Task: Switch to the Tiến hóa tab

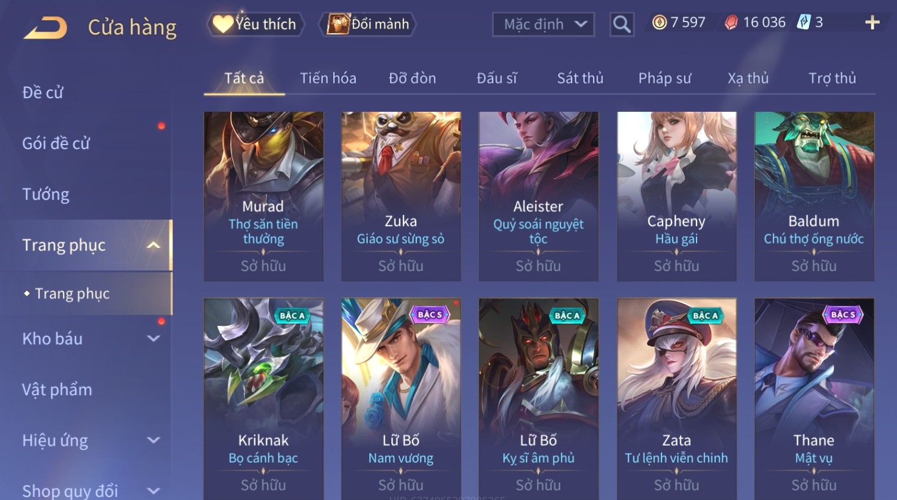Action: pos(328,78)
